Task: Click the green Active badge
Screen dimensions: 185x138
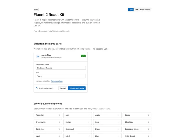Action: [x=83, y=56]
